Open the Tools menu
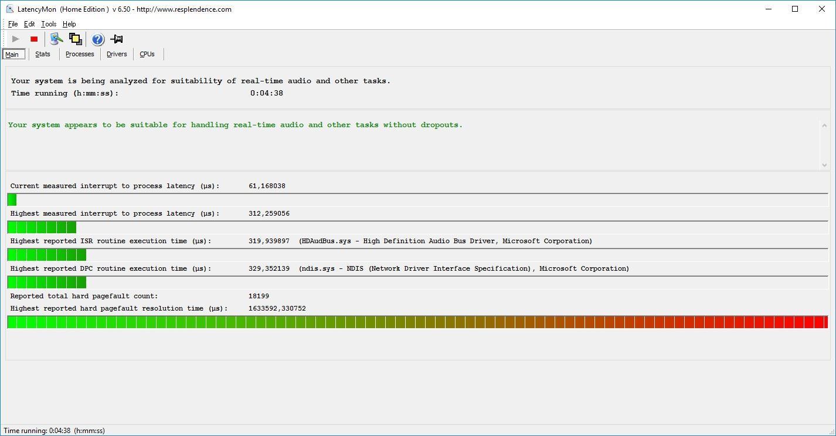 pos(49,24)
